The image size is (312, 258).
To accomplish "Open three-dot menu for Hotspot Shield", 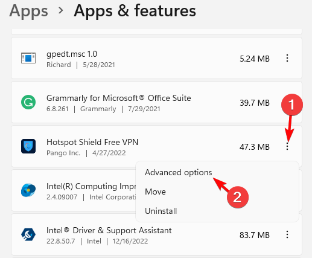I will click(x=287, y=146).
